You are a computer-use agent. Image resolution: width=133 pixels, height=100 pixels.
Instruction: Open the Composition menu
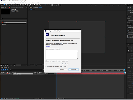click(x=10, y=3)
